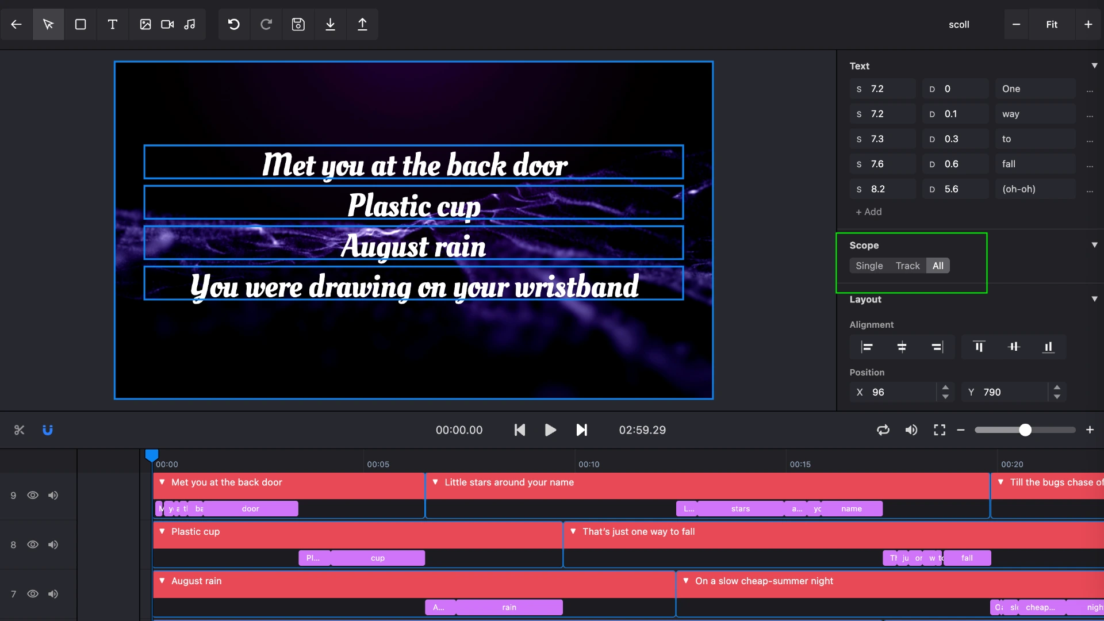
Task: Toggle loop playback
Action: click(883, 430)
